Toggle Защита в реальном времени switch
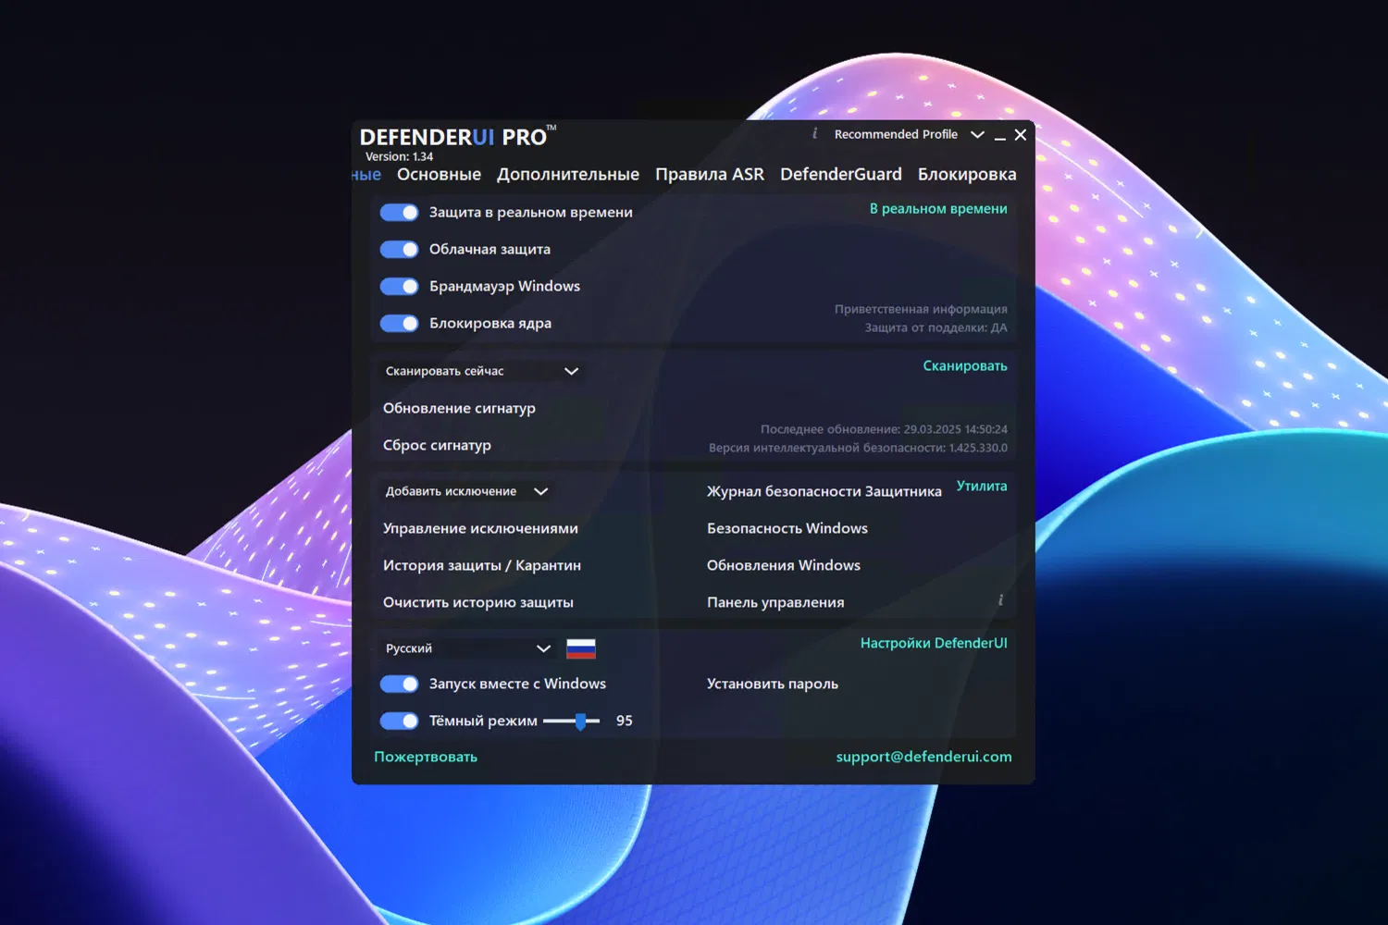1388x925 pixels. (x=400, y=213)
